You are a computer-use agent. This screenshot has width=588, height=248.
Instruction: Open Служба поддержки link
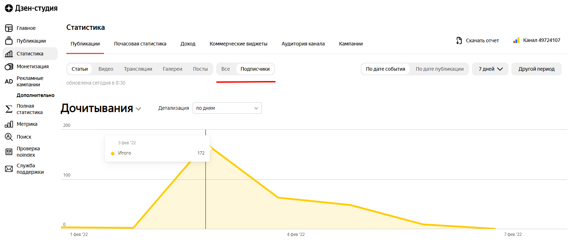pyautogui.click(x=30, y=169)
